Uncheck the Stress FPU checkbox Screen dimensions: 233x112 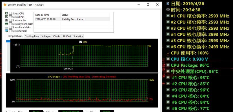pyautogui.click(x=10, y=17)
